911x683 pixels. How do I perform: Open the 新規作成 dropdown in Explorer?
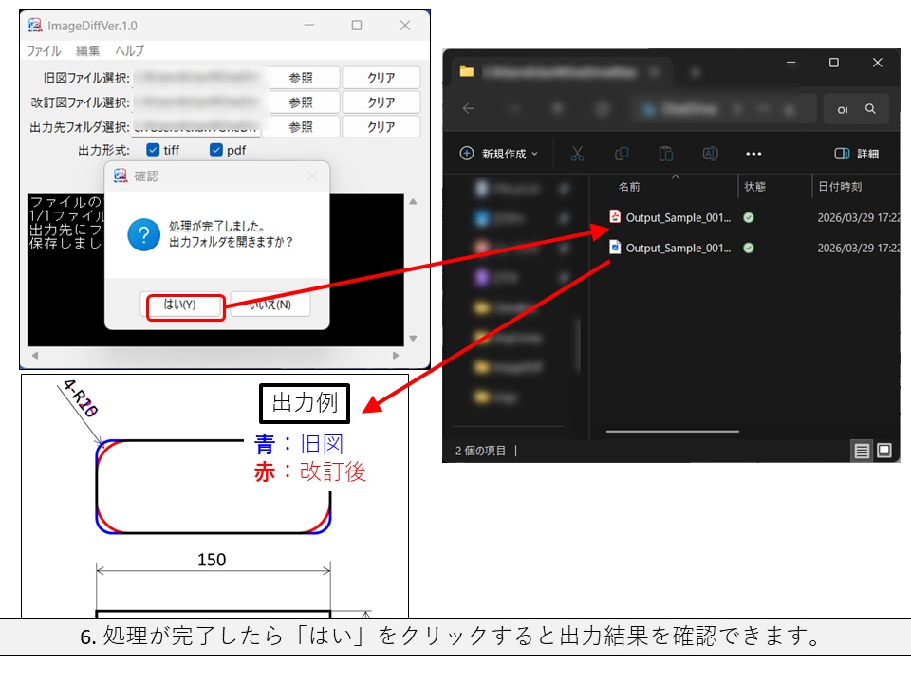pyautogui.click(x=499, y=154)
